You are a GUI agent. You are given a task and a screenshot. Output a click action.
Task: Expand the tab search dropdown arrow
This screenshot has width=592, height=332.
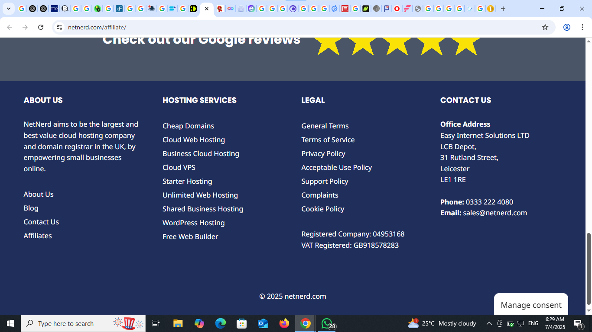click(8, 9)
